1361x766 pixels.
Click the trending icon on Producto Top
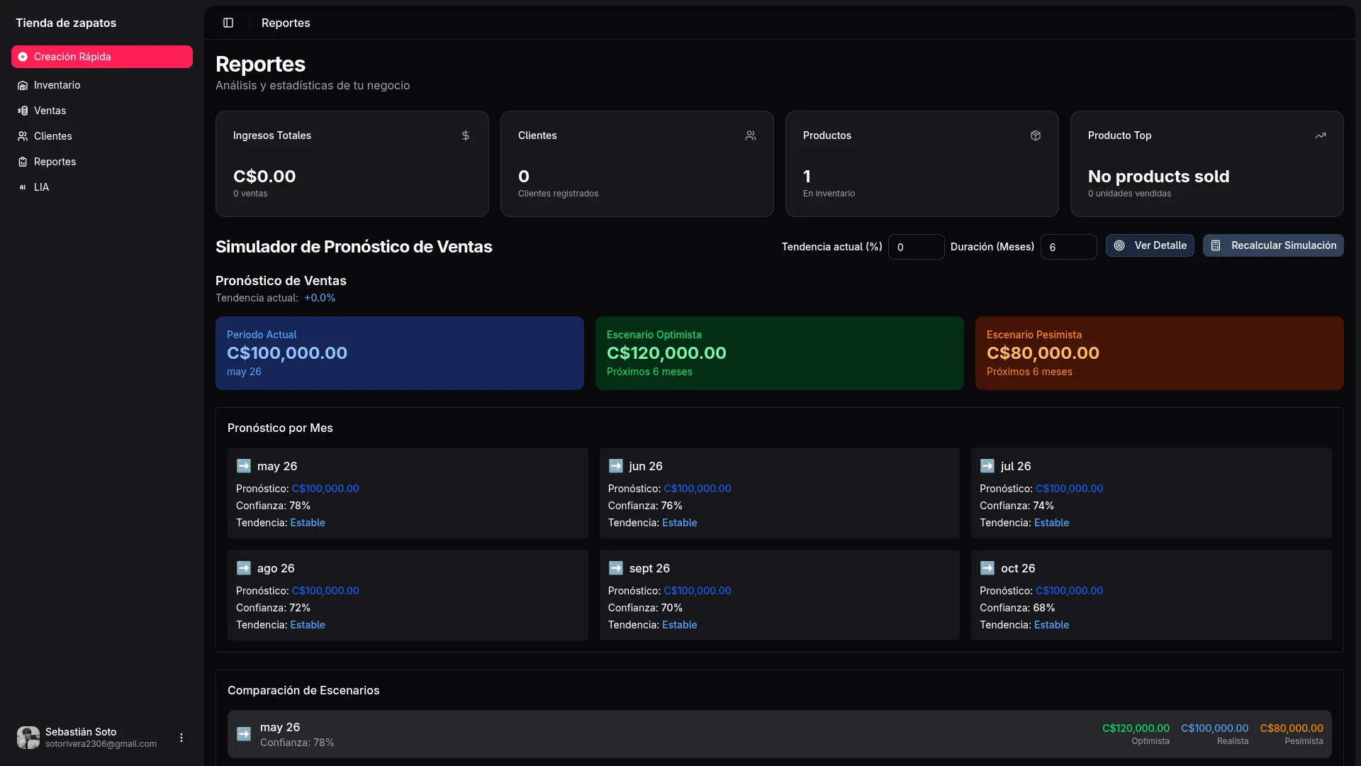[x=1321, y=135]
